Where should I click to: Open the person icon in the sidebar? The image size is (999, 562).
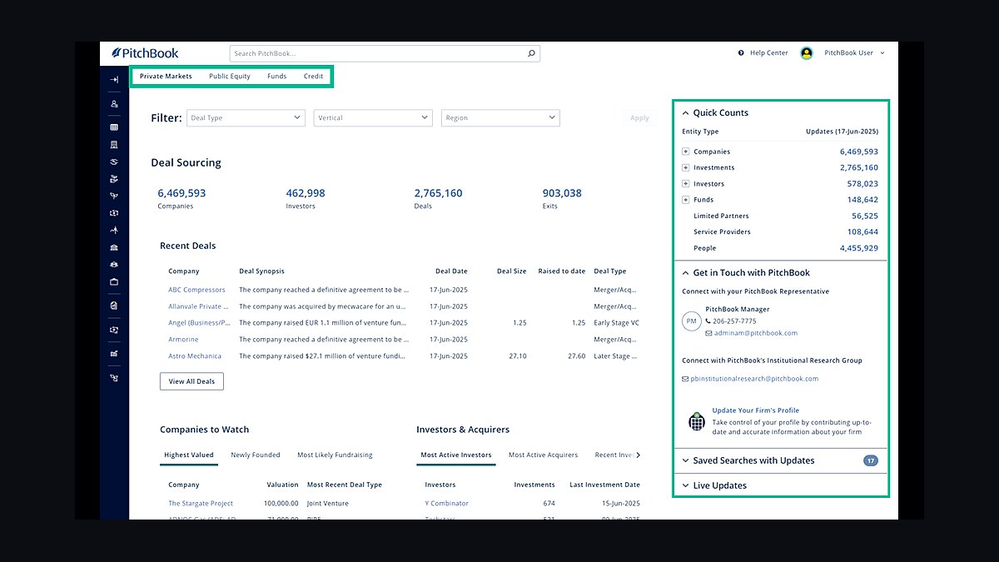[x=114, y=104]
